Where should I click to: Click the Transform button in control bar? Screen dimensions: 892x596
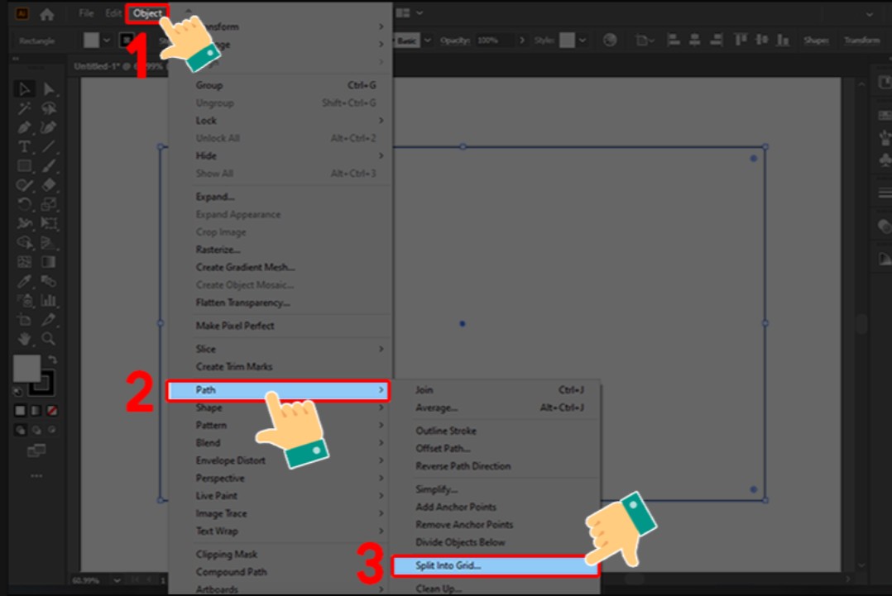[861, 41]
